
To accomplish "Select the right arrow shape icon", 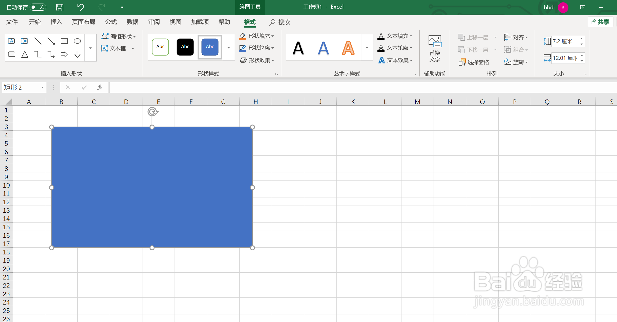I will tap(64, 54).
